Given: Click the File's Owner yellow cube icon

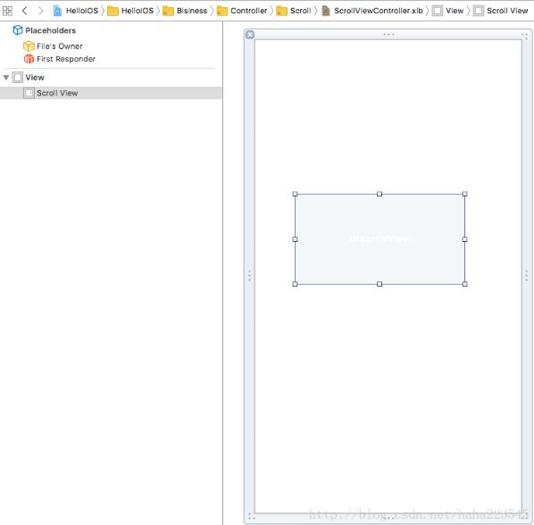Looking at the screenshot, I should click(29, 46).
